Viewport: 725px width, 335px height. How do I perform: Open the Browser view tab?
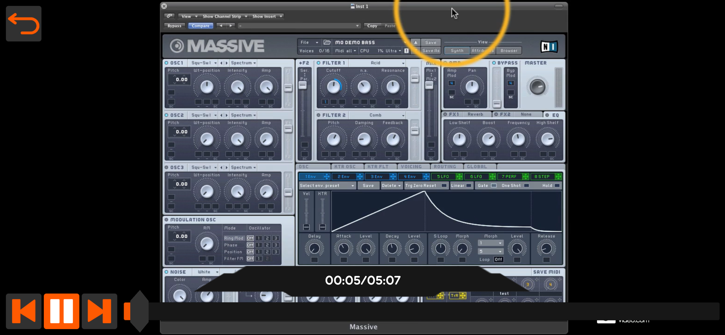(x=509, y=50)
